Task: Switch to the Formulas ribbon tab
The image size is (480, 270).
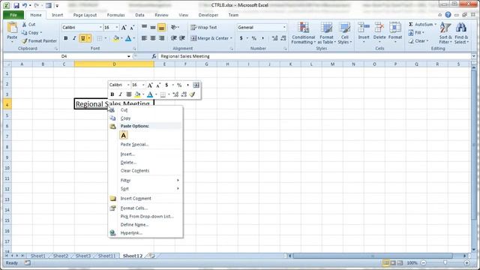Action: (115, 15)
